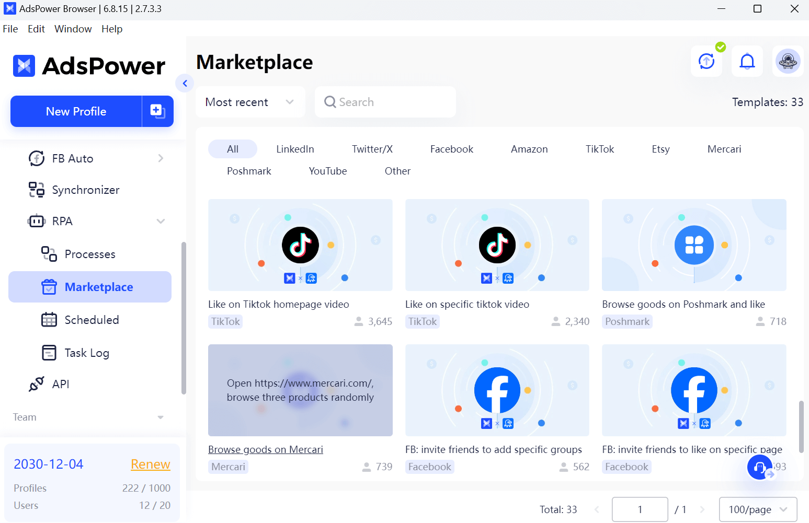Open the 'Like on specific tiktok video' thumbnail
809x523 pixels.
[x=497, y=245]
